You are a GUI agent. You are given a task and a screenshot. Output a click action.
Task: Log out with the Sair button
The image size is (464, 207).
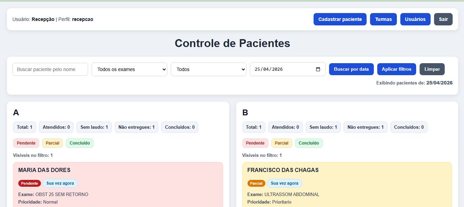tap(443, 19)
